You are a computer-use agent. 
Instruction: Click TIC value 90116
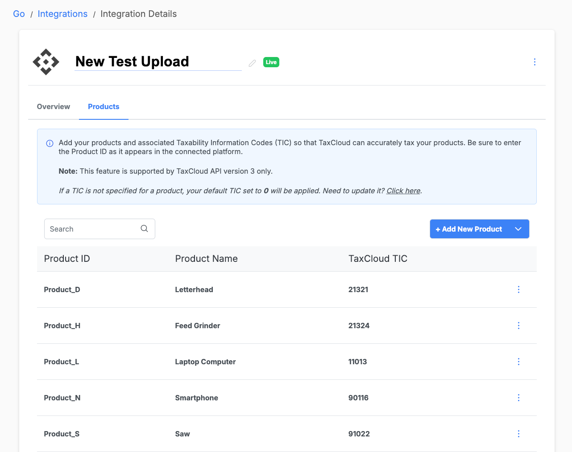tap(359, 398)
